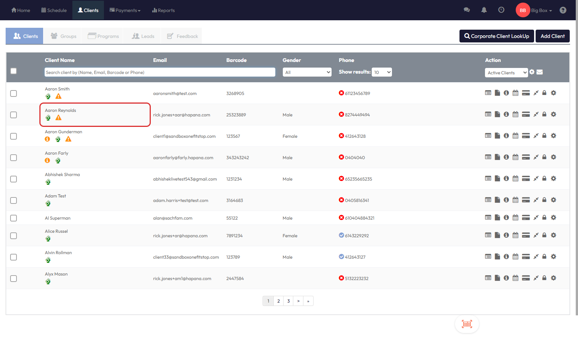
Task: Click the envelope icon in the Action header
Action: click(x=540, y=72)
